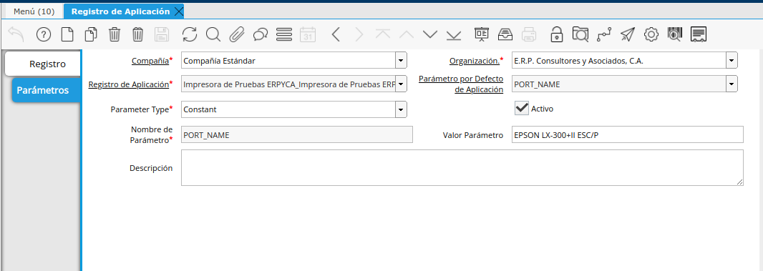Click the Undo changes arrow icon
This screenshot has height=271, width=763.
[x=16, y=34]
